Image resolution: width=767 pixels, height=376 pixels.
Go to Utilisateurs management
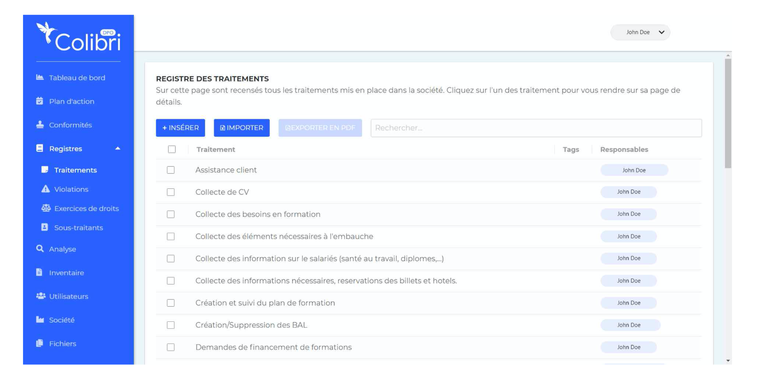point(69,296)
